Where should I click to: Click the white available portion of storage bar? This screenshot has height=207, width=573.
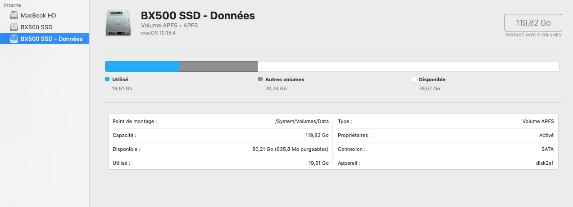408,66
